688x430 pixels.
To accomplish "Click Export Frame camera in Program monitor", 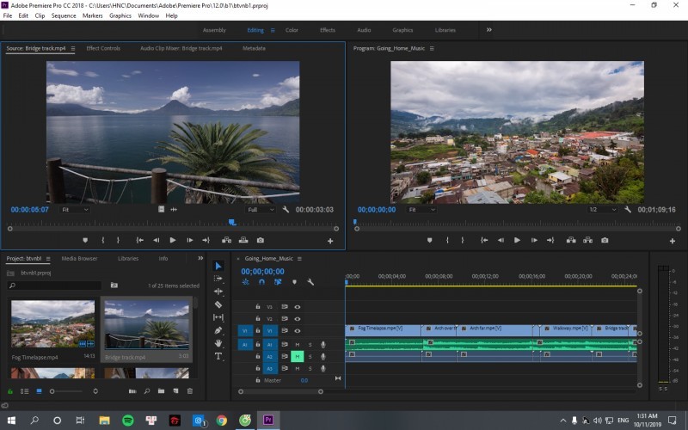I will [605, 241].
